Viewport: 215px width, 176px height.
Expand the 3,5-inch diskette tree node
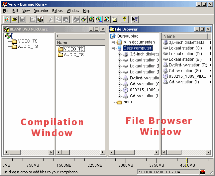coord(119,54)
